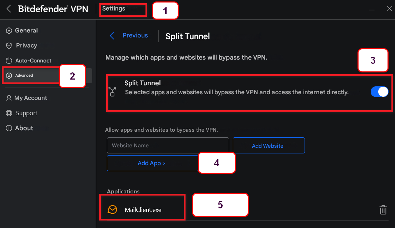Open the My Account page
Image resolution: width=395 pixels, height=228 pixels.
[31, 98]
